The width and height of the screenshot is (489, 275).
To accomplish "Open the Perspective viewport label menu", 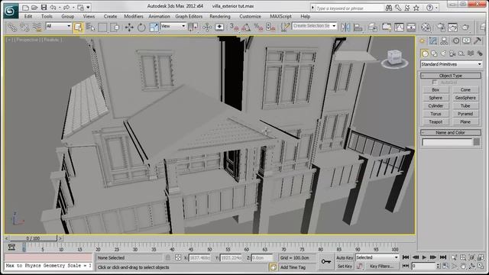I will click(28, 40).
